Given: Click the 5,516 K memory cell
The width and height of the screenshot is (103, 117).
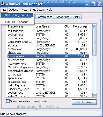Looking at the screenshot, I should [83, 71].
